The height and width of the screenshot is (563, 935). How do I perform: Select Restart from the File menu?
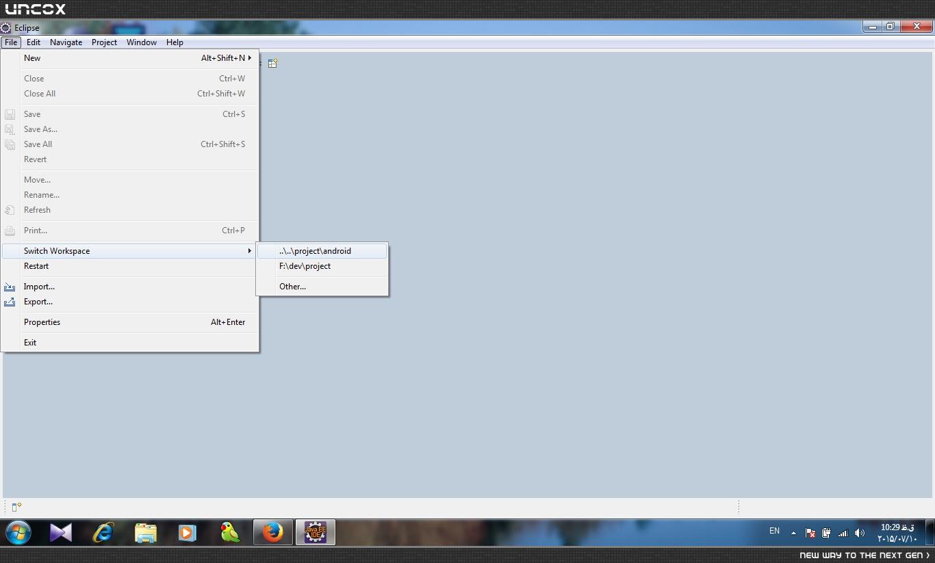(129, 266)
